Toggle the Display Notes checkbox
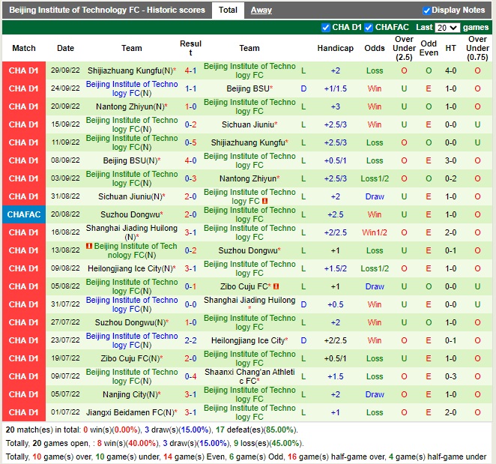The height and width of the screenshot is (464, 496). point(426,10)
